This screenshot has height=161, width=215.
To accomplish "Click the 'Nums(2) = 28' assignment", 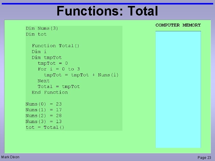I will (x=44, y=116).
